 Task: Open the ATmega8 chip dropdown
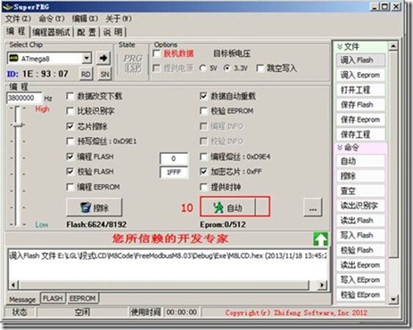coord(87,58)
